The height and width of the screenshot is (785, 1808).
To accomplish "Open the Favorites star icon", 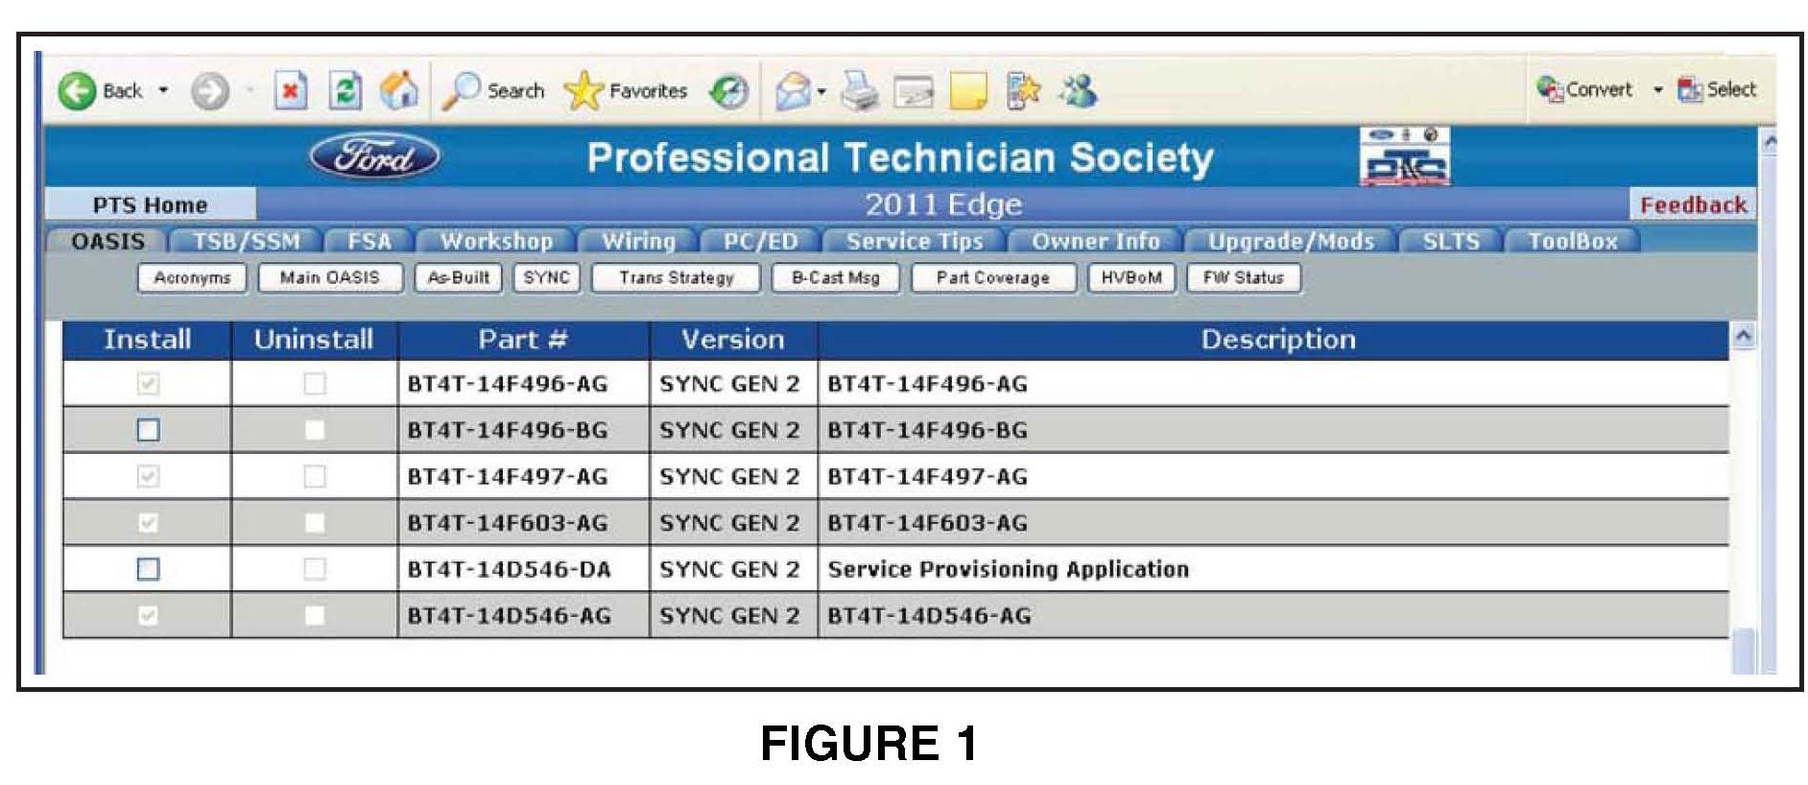I will tap(583, 91).
